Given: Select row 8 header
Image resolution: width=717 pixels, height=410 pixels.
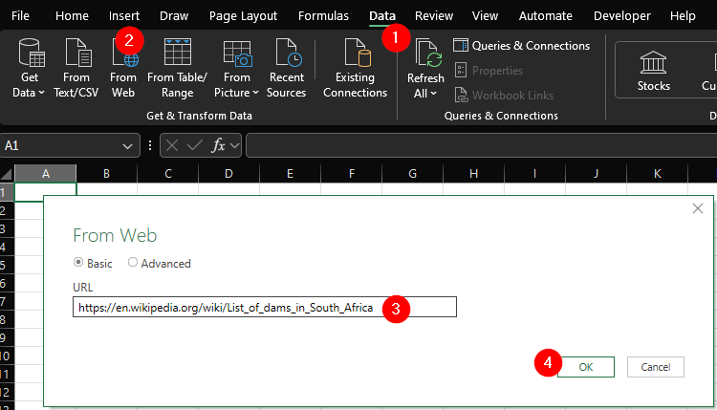Looking at the screenshot, I should pyautogui.click(x=7, y=319).
